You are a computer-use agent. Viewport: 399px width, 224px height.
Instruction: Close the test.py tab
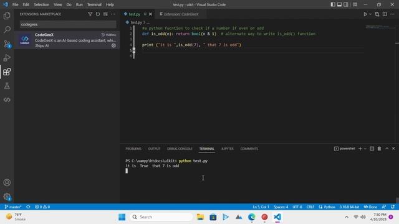point(150,14)
